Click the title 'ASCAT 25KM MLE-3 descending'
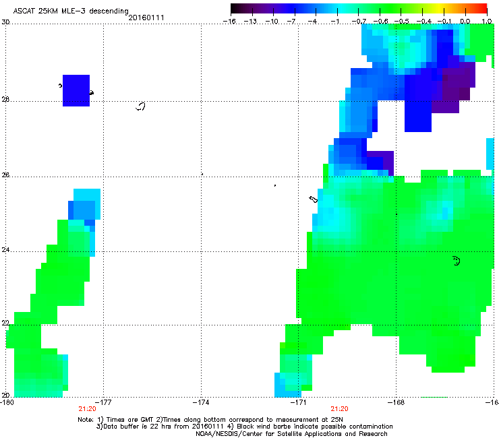Image resolution: width=499 pixels, height=438 pixels. 71,11
